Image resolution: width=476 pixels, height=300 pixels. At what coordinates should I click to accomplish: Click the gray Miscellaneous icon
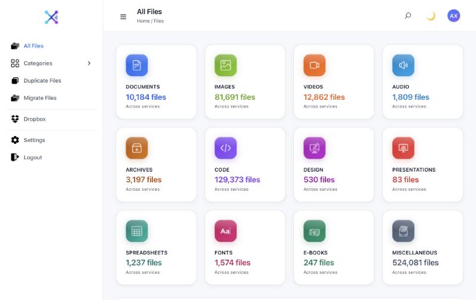pyautogui.click(x=403, y=231)
